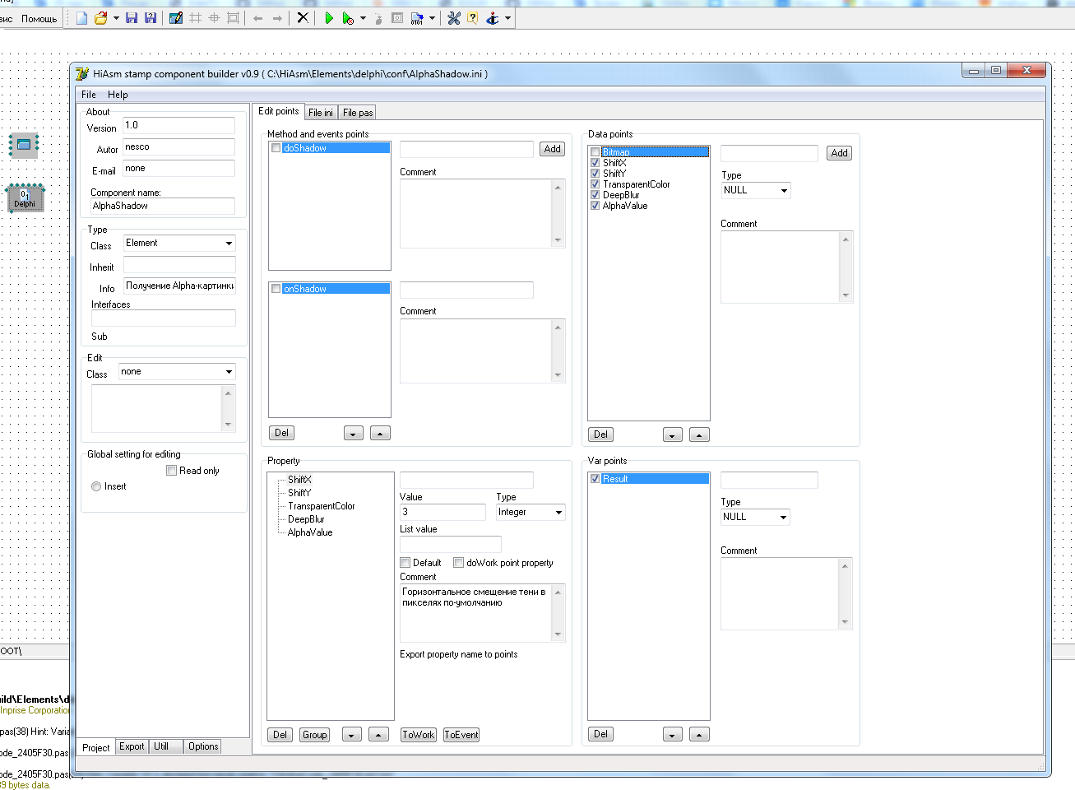Viewport: 1075px width, 790px height.
Task: Open the wrench tools settings icon
Action: (453, 18)
